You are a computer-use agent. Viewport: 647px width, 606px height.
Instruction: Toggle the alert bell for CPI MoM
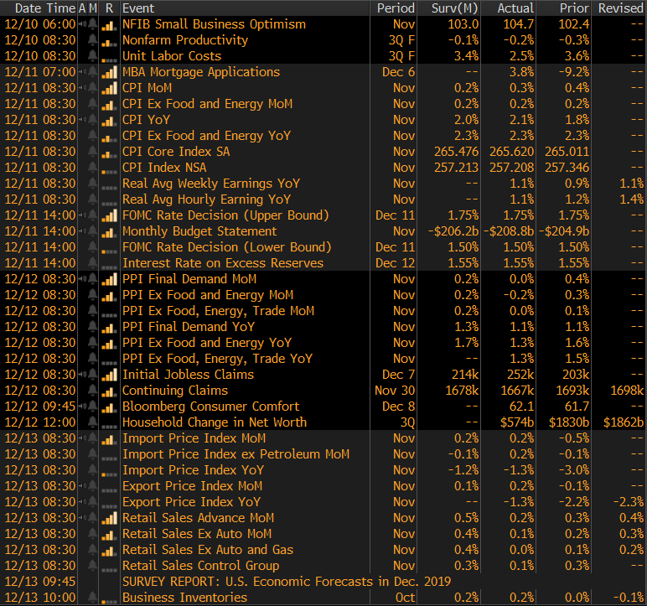click(94, 88)
